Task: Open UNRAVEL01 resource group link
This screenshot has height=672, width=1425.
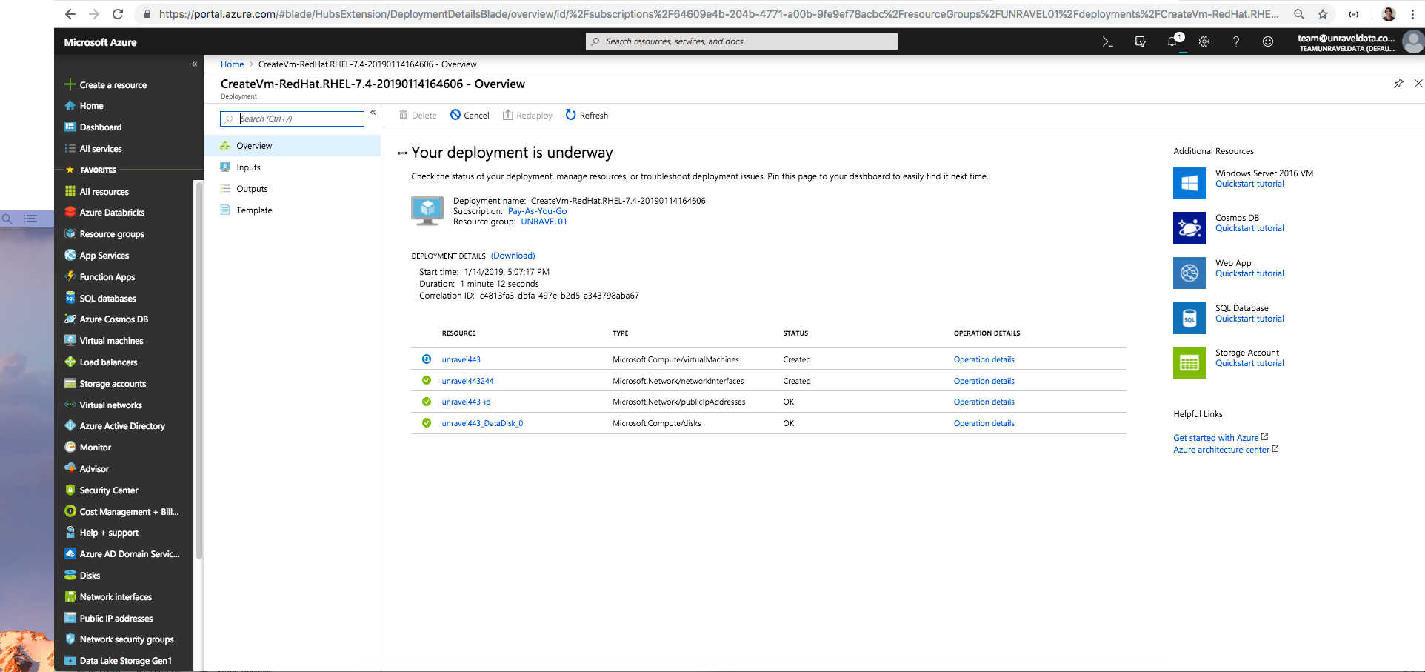Action: [x=544, y=222]
